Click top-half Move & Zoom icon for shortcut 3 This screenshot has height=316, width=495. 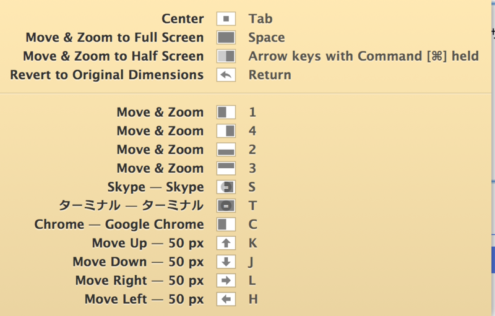[x=226, y=168]
